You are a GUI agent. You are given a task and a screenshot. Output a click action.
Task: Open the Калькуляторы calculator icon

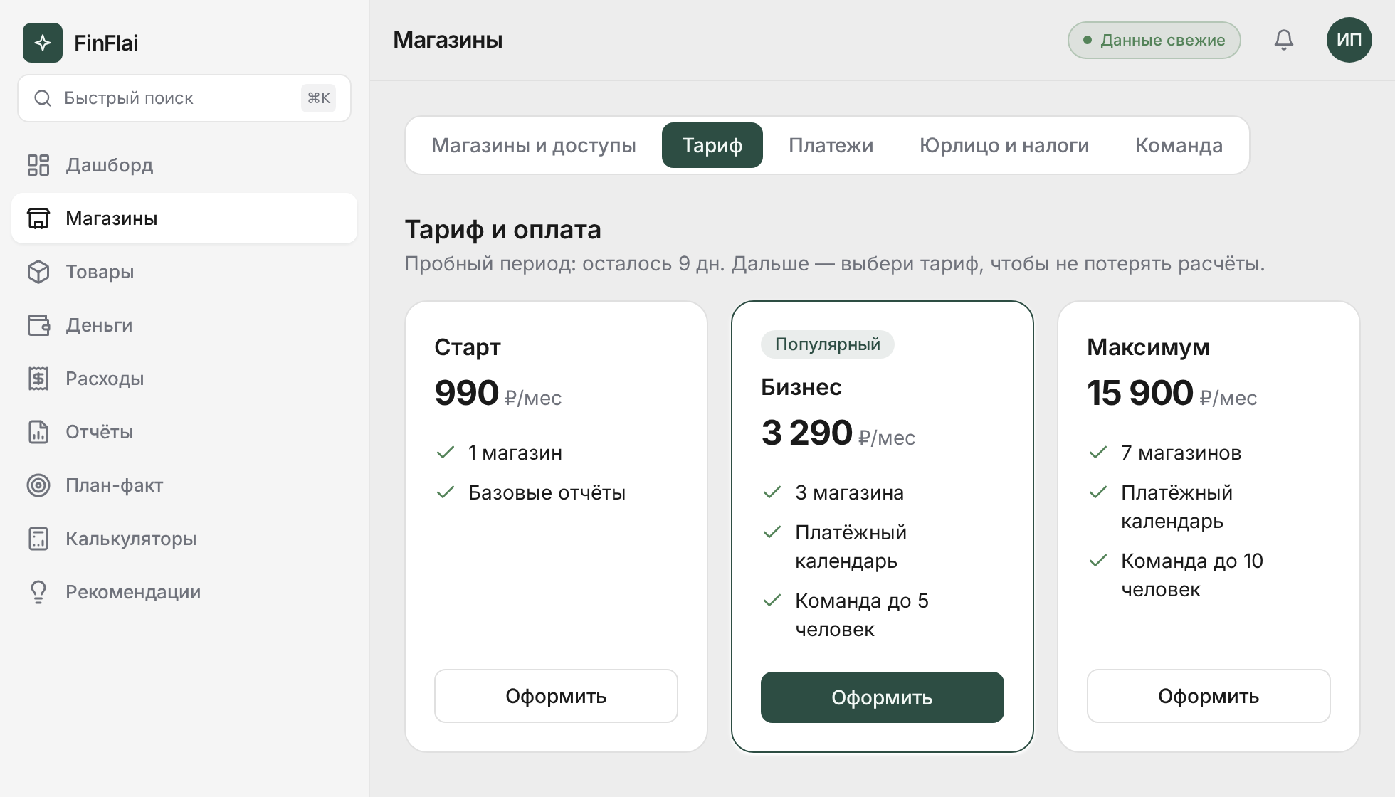[38, 539]
